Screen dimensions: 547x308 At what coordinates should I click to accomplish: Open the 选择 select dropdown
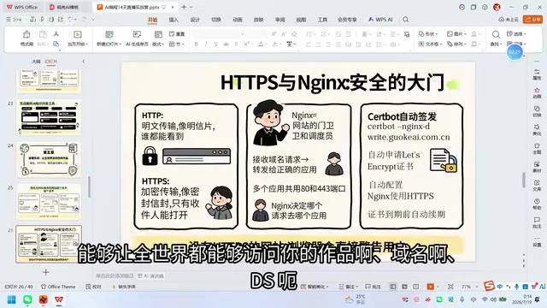516,34
